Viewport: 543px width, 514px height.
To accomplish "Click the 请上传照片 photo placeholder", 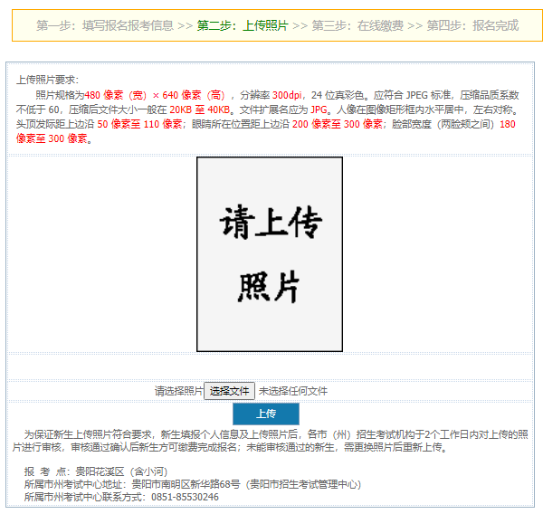I will [270, 254].
